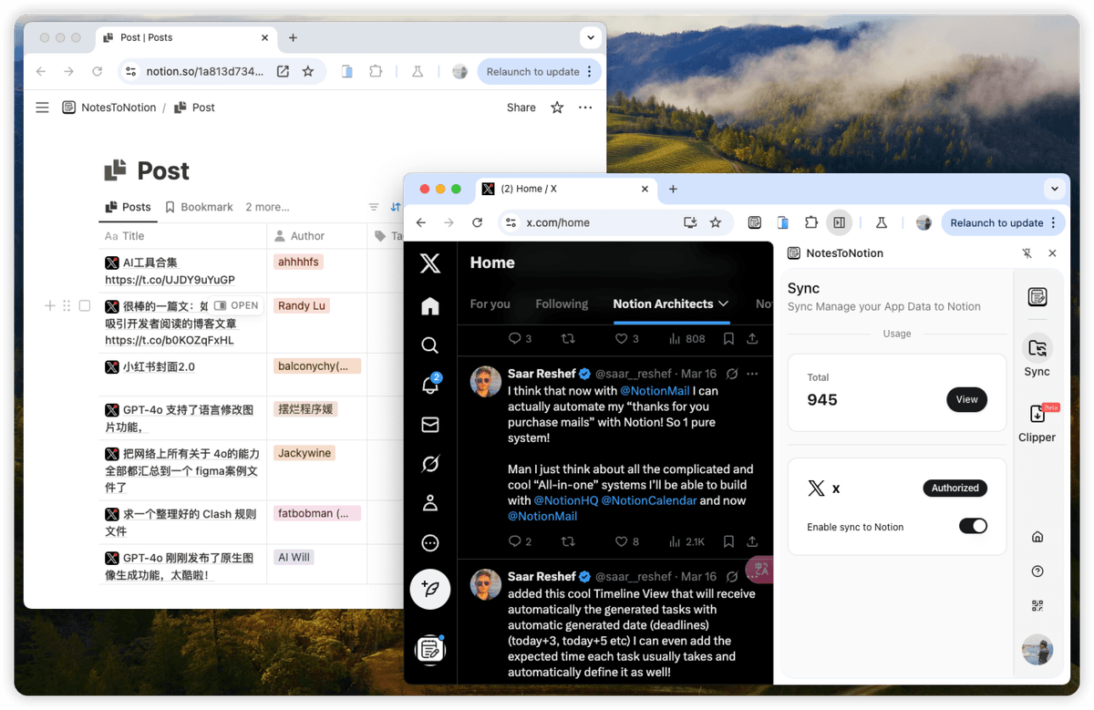The height and width of the screenshot is (710, 1094).
Task: Bookmark the post with 2.1K views
Action: point(728,541)
